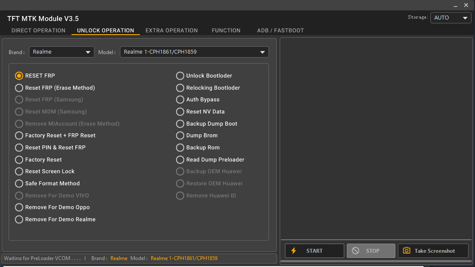Open the Storage AUTO dropdown
Viewport: 475px width, 267px height.
[x=451, y=18]
